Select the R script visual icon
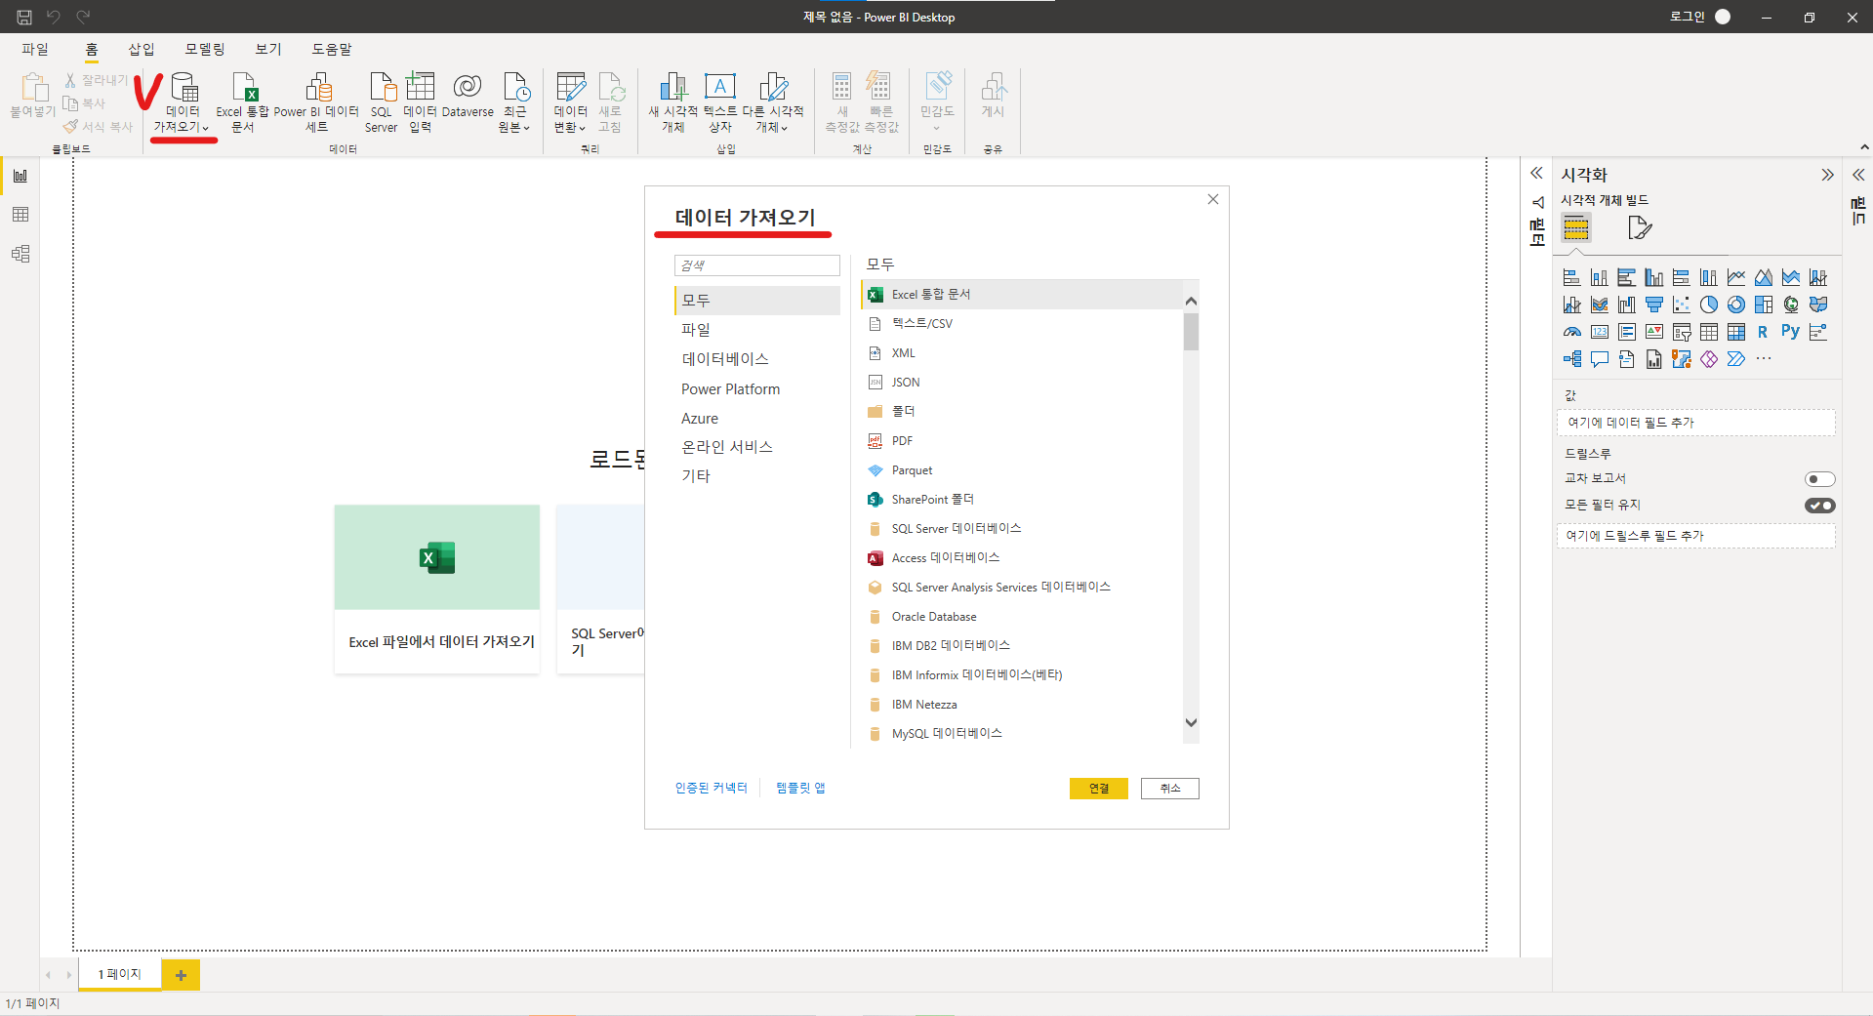1873x1016 pixels. (x=1763, y=332)
